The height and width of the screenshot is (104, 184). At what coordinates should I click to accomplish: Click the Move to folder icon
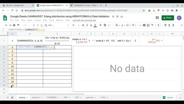(117, 16)
